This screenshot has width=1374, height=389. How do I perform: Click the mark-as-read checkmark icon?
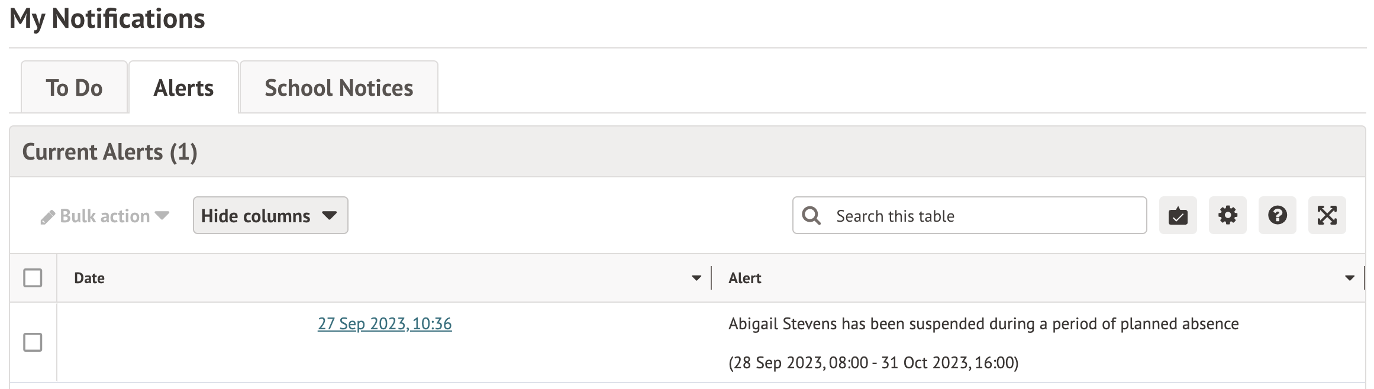coord(1178,216)
